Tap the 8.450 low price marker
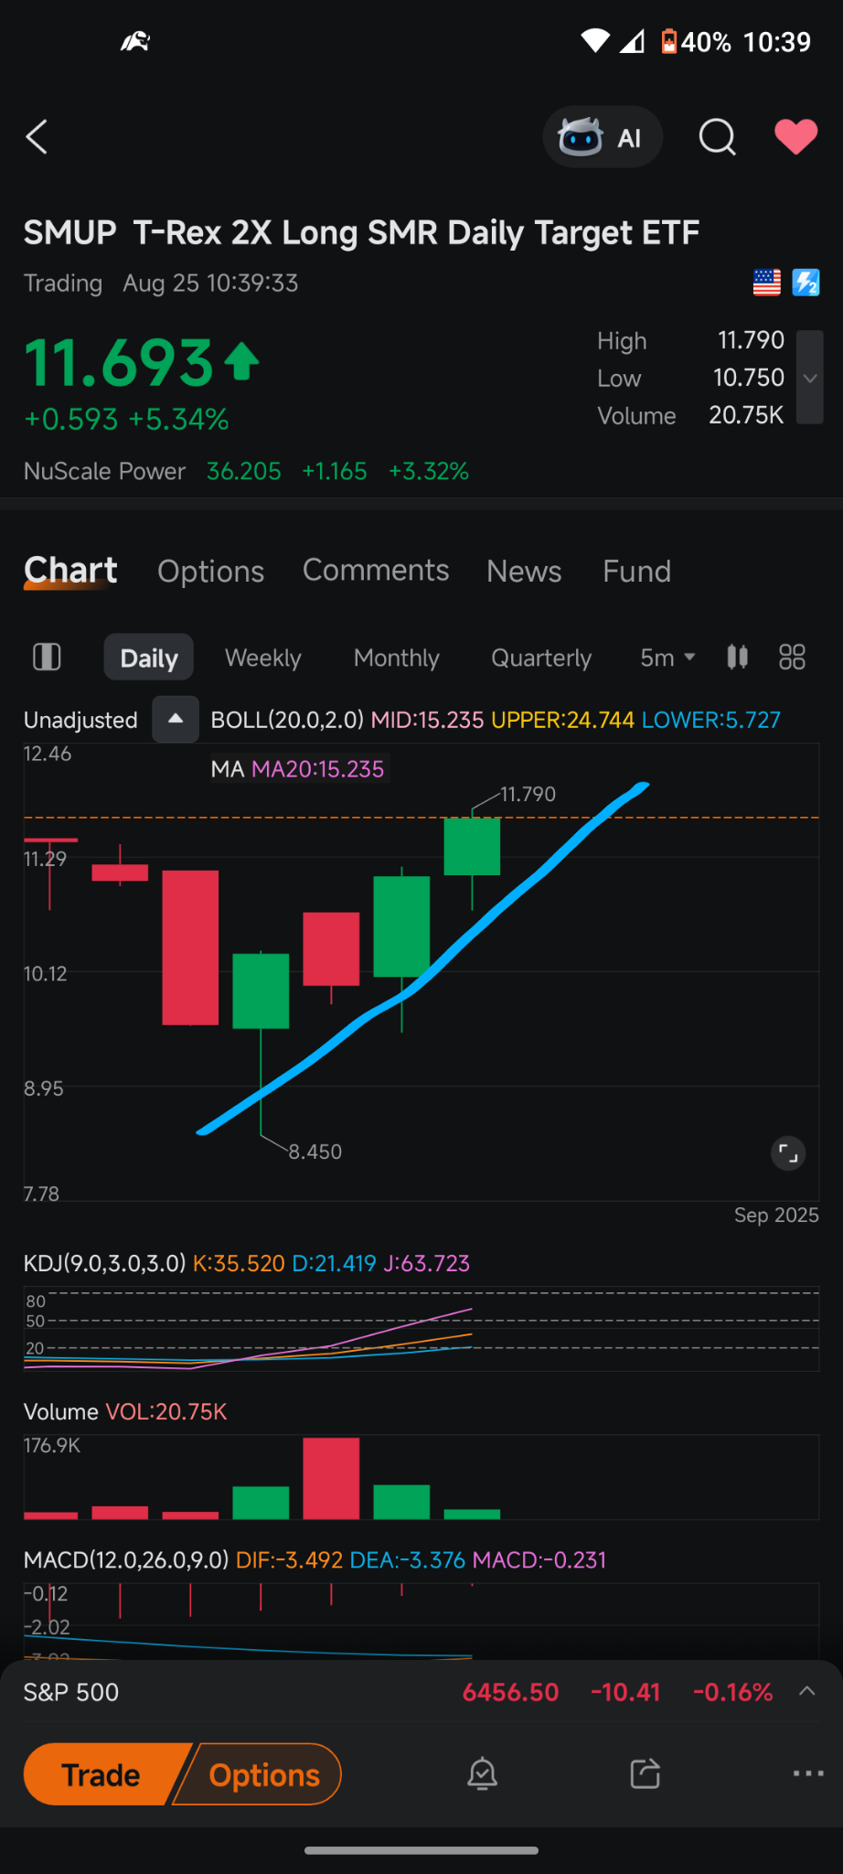Image resolution: width=843 pixels, height=1874 pixels. [x=315, y=1151]
